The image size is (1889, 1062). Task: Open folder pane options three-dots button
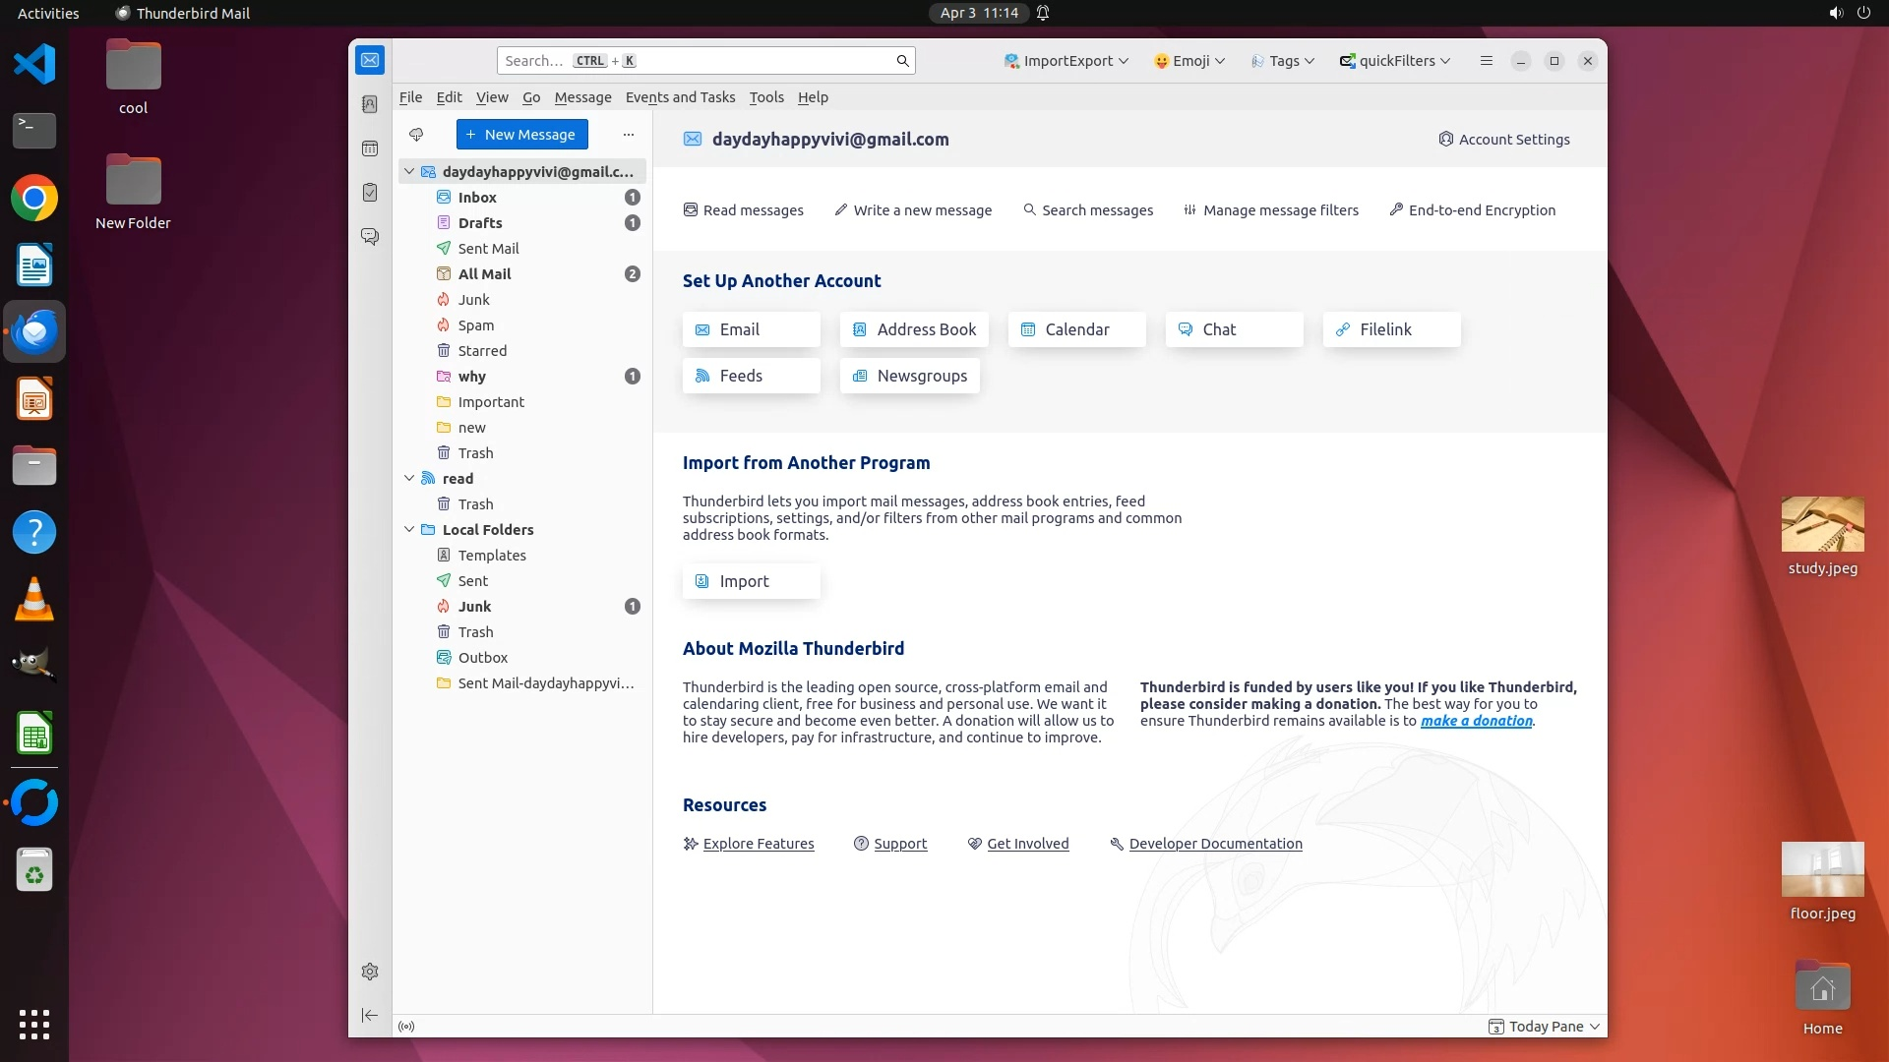629,135
